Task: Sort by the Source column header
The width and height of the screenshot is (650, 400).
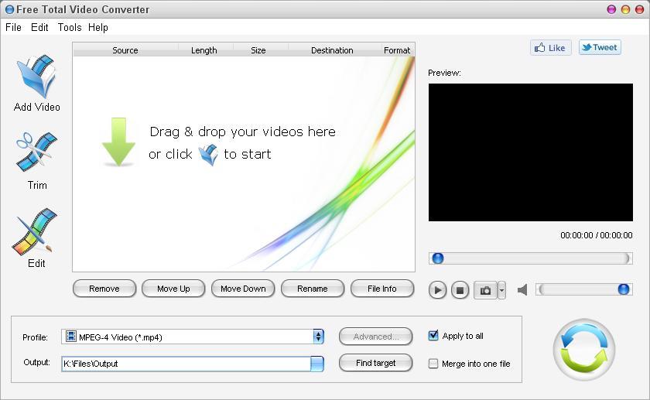Action: pos(125,50)
